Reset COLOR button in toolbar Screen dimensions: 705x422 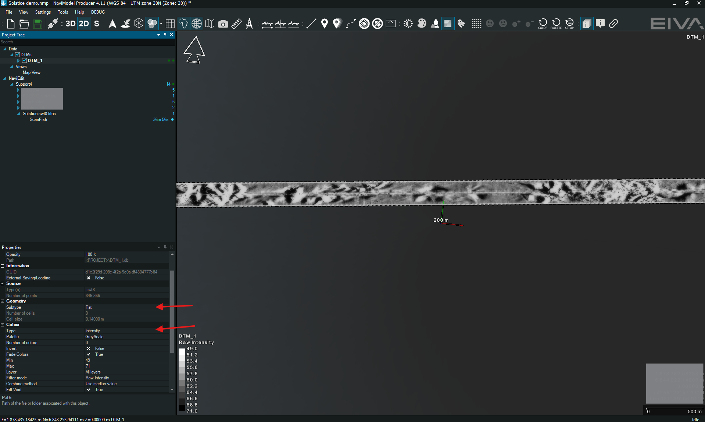(543, 24)
